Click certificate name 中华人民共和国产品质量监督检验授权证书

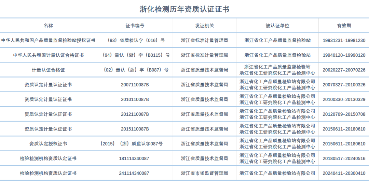point(48,40)
